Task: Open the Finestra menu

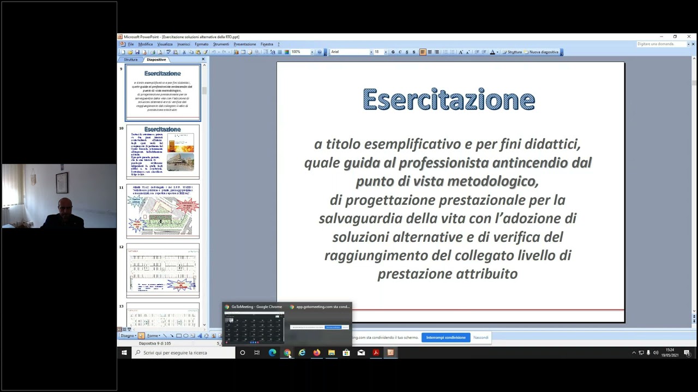Action: click(267, 44)
